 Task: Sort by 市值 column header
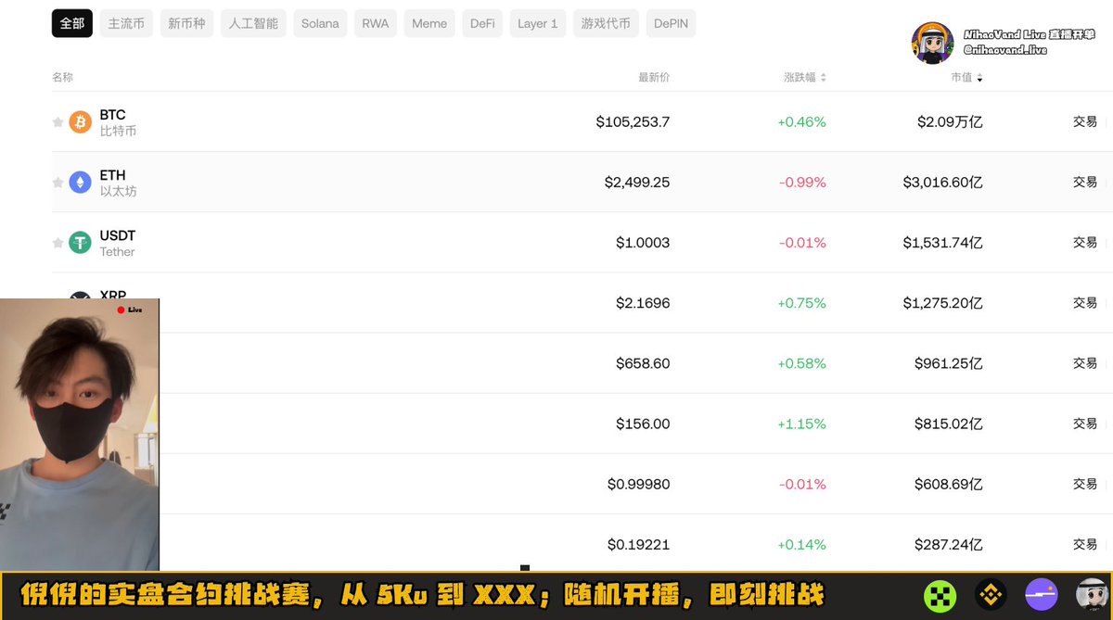pos(966,78)
